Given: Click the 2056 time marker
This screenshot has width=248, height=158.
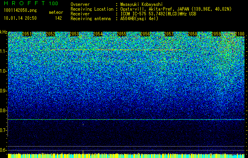Looking at the screenshot, I should click(145, 34).
